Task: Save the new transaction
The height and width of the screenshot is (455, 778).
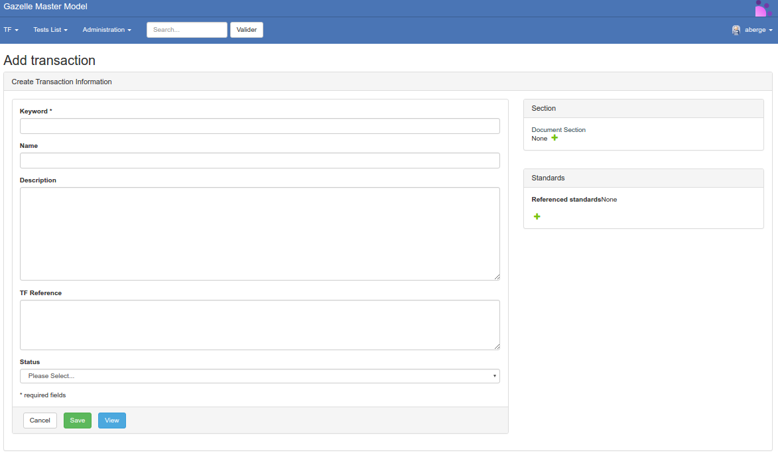Action: (78, 421)
